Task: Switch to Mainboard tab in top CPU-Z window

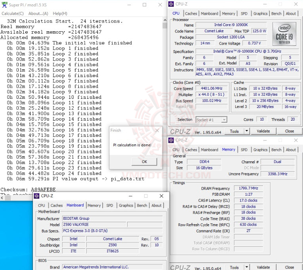Action: point(210,13)
